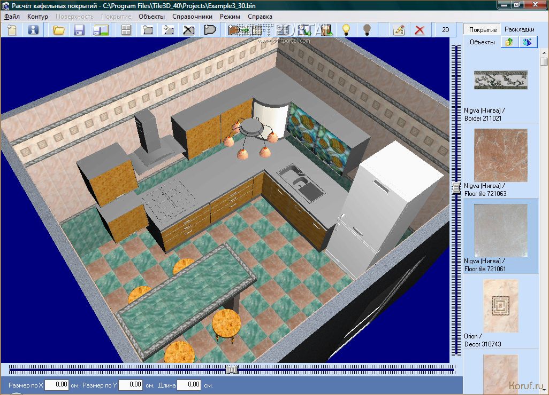Click the red X delete icon
The height and width of the screenshot is (395, 549).
(420, 30)
